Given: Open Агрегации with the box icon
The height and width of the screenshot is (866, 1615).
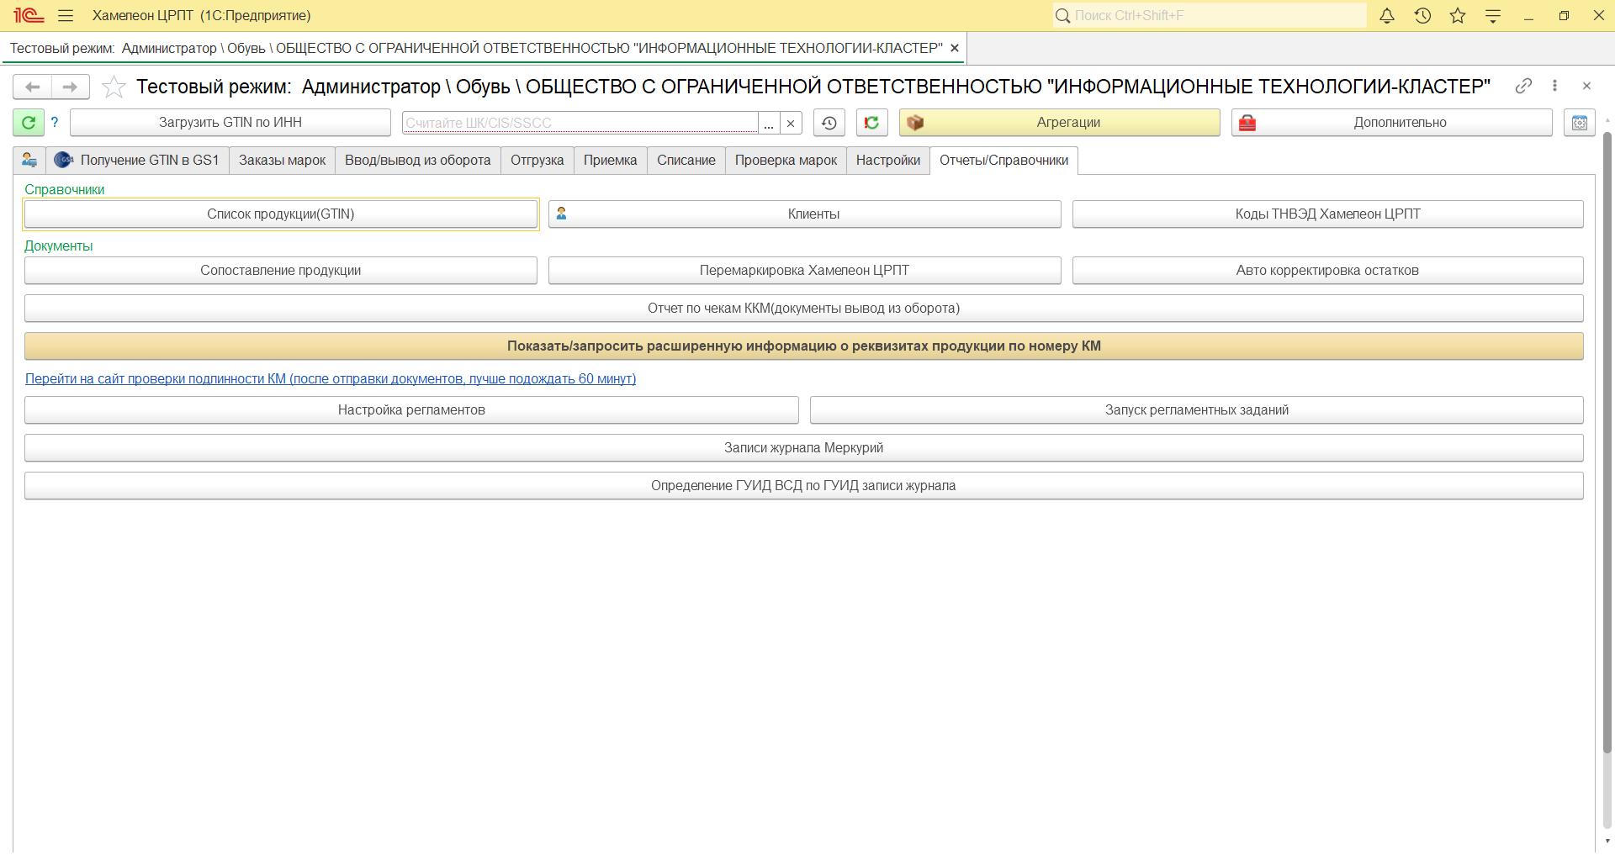Looking at the screenshot, I should (1060, 123).
